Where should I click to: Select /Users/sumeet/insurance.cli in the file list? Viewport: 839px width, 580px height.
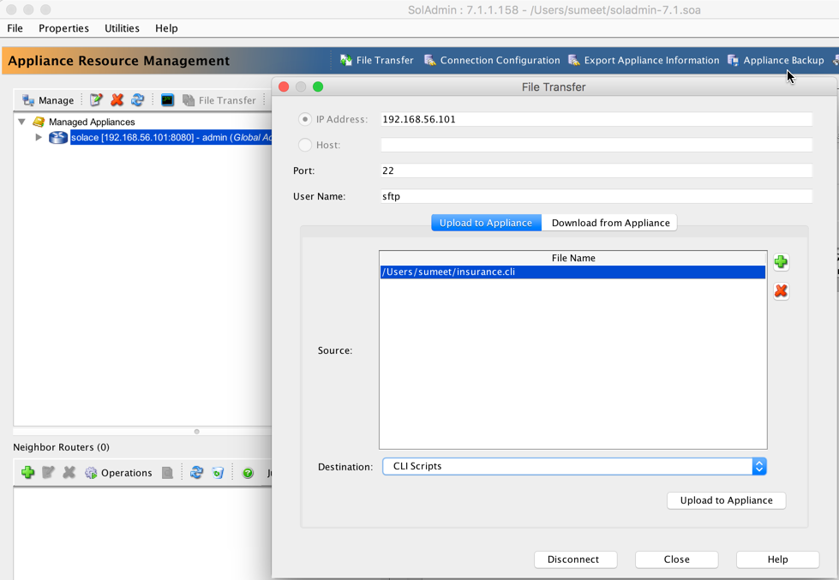(572, 272)
